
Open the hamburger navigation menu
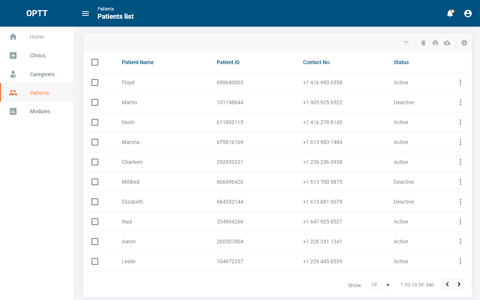coord(85,13)
